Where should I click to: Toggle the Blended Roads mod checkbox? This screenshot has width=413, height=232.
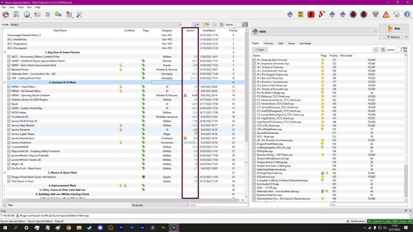pos(9,70)
